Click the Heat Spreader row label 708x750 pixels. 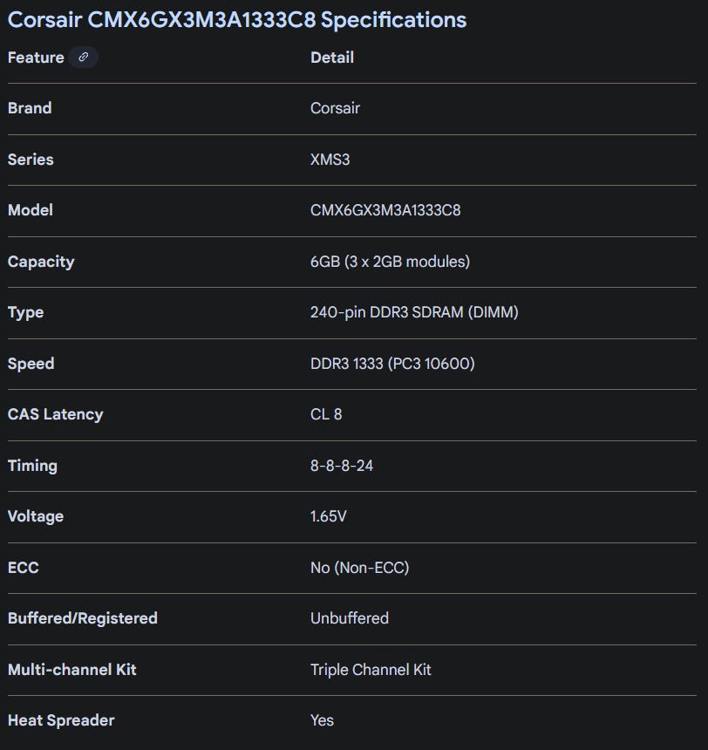pos(61,720)
